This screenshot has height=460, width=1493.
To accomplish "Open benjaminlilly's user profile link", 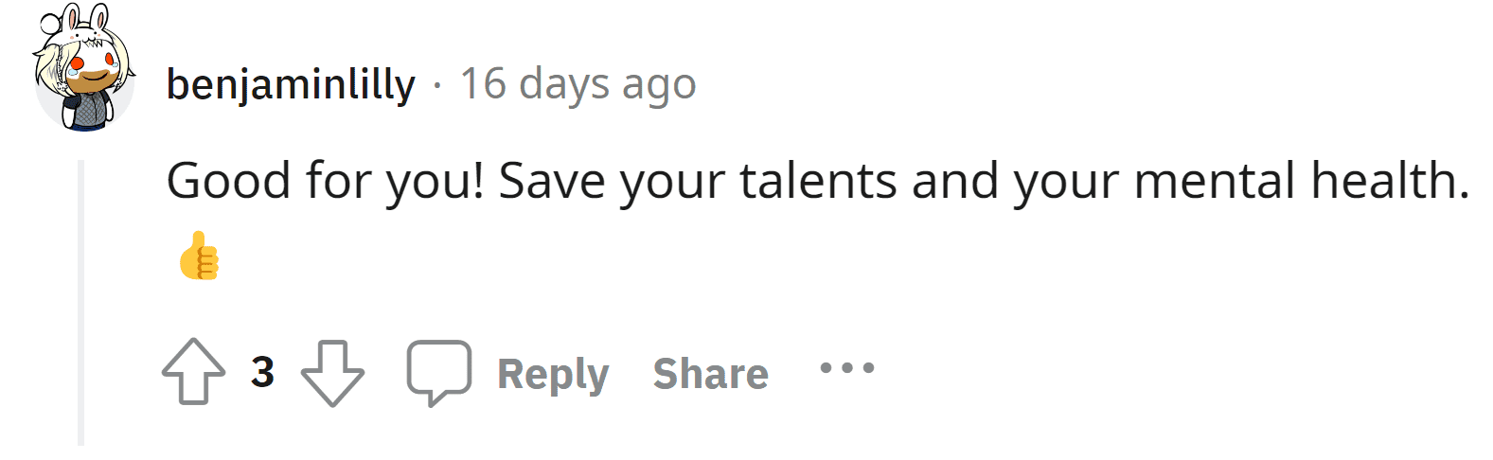I will [x=291, y=84].
